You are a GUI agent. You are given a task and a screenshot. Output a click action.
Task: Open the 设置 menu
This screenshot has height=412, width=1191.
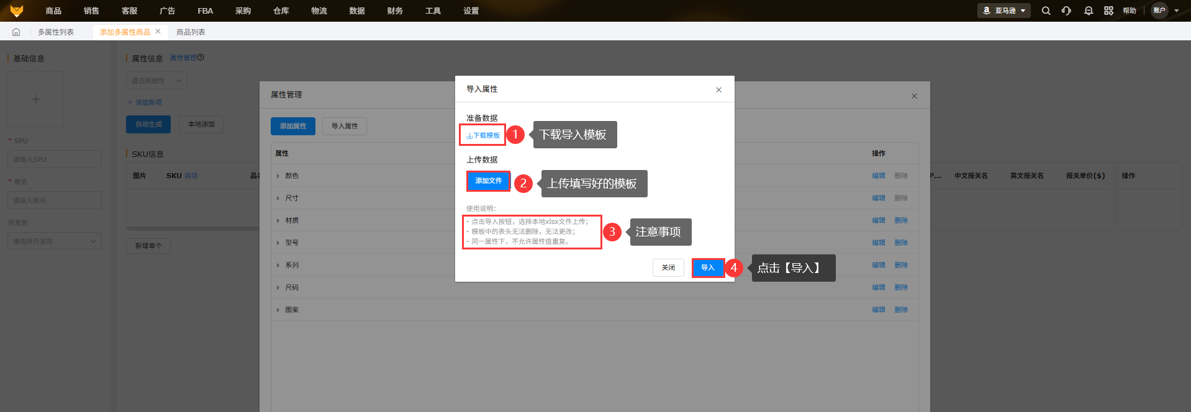point(471,11)
